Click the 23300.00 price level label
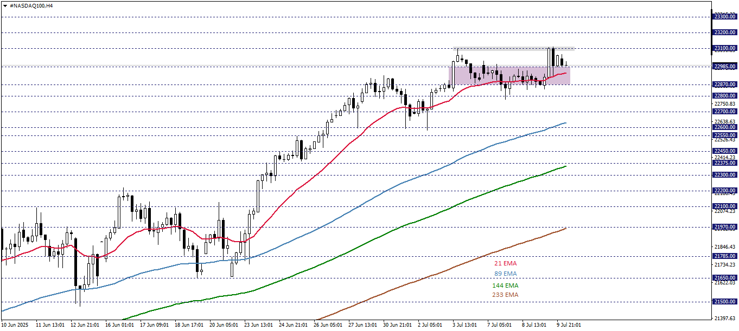 (x=725, y=17)
